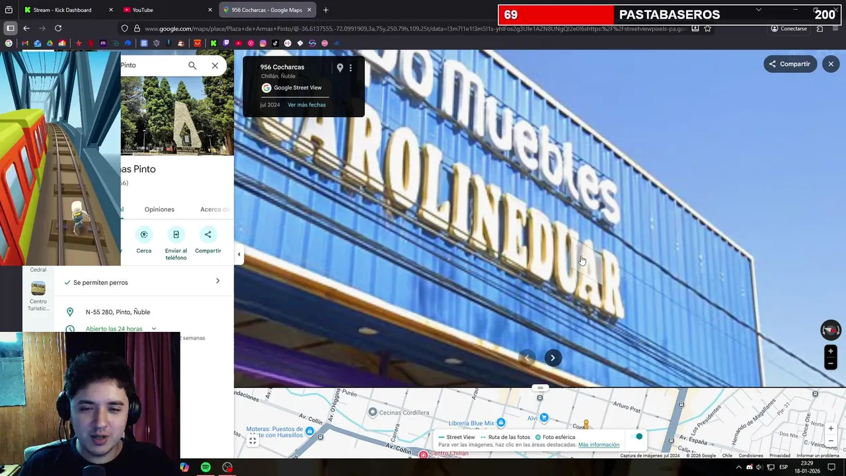Click the Conectarse sign-in button
The height and width of the screenshot is (476, 846).
(788, 28)
